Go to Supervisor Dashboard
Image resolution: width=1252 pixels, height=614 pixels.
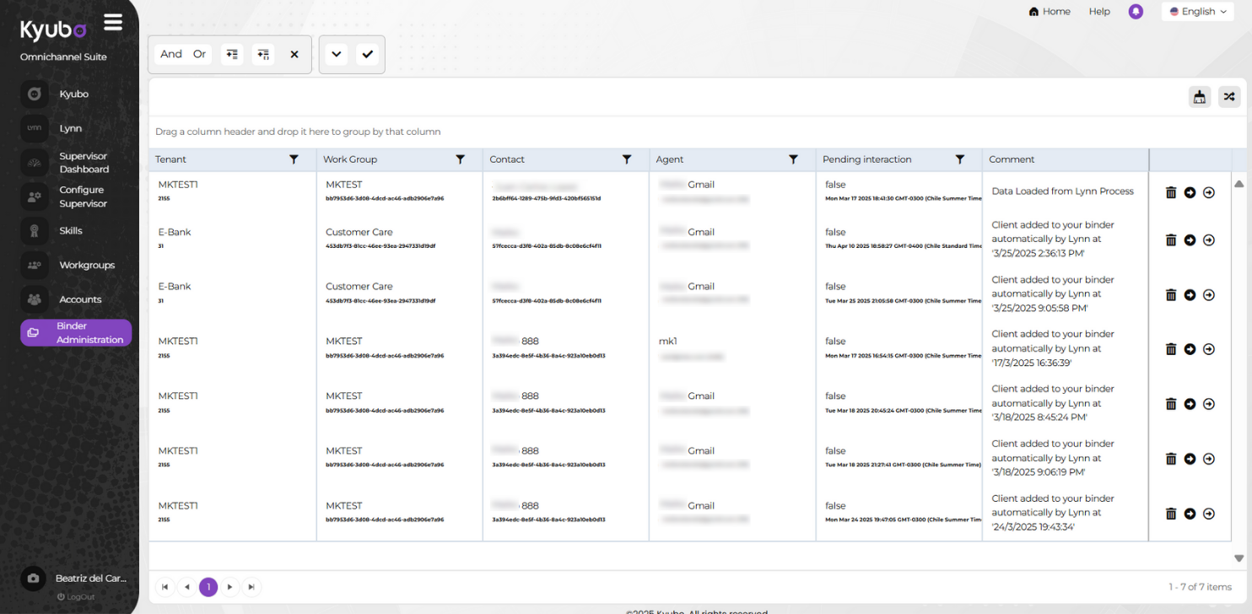pyautogui.click(x=76, y=163)
